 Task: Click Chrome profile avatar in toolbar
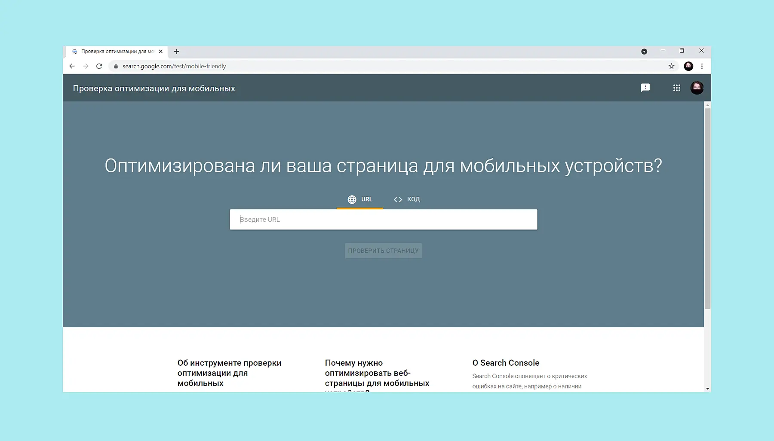pyautogui.click(x=688, y=66)
